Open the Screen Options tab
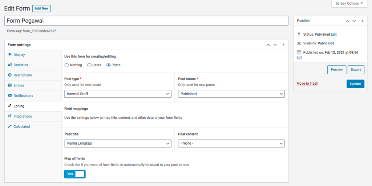The width and height of the screenshot is (372, 186). 349,4
